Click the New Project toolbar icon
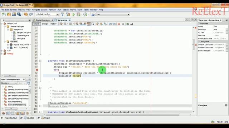The height and width of the screenshot is (128, 229). (9, 14)
